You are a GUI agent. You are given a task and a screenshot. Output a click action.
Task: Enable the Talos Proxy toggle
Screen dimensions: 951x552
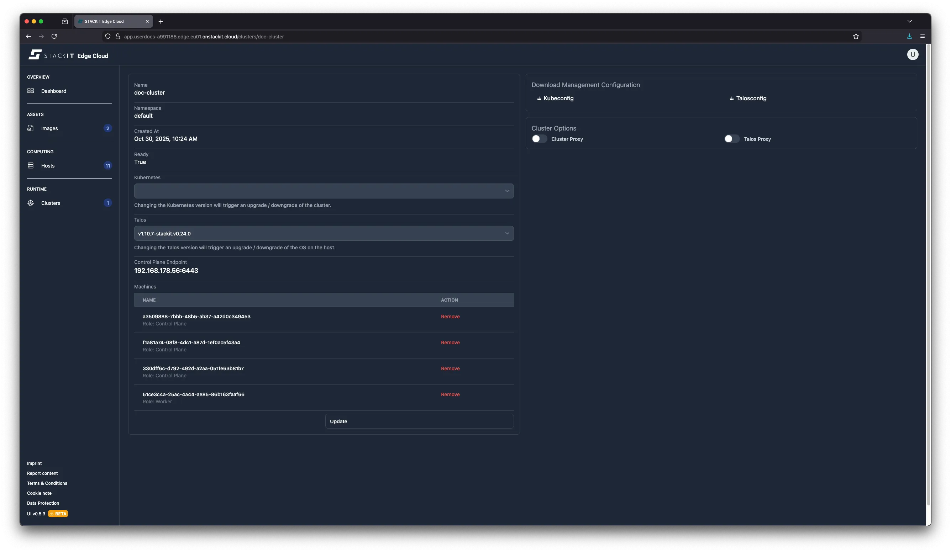(731, 139)
